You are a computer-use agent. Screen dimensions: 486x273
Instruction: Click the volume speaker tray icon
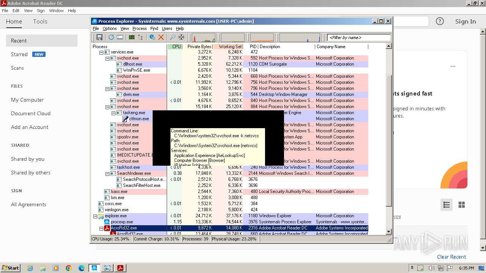(431, 268)
